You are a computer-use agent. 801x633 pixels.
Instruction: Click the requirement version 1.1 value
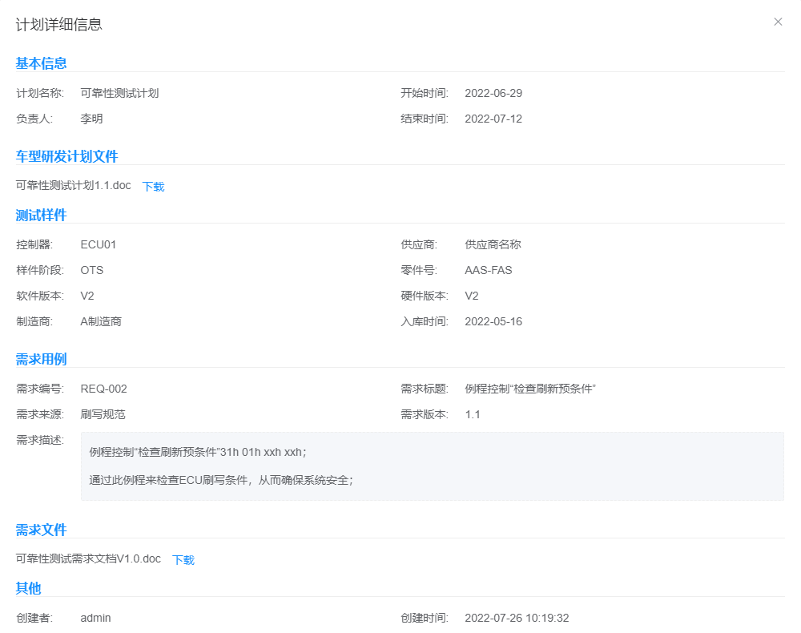471,414
